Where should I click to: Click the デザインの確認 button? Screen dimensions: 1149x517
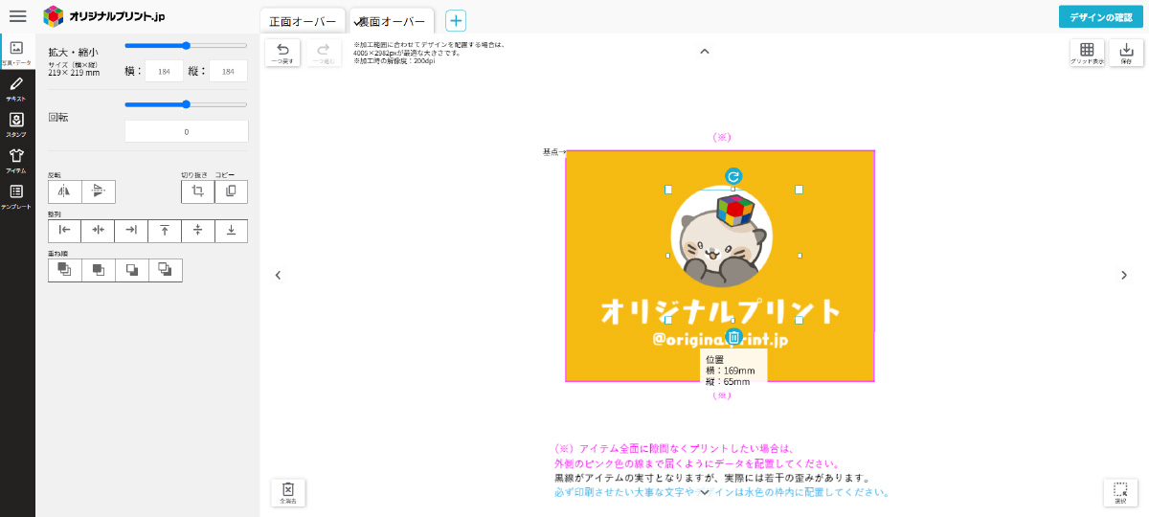click(x=1101, y=17)
